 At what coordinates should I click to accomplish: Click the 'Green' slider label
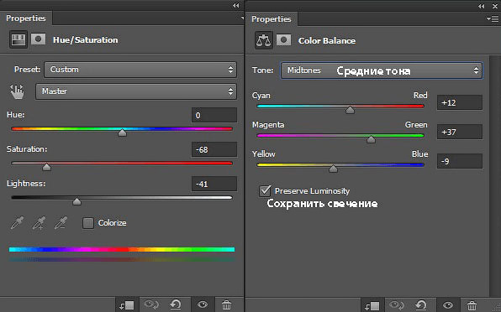pos(416,125)
